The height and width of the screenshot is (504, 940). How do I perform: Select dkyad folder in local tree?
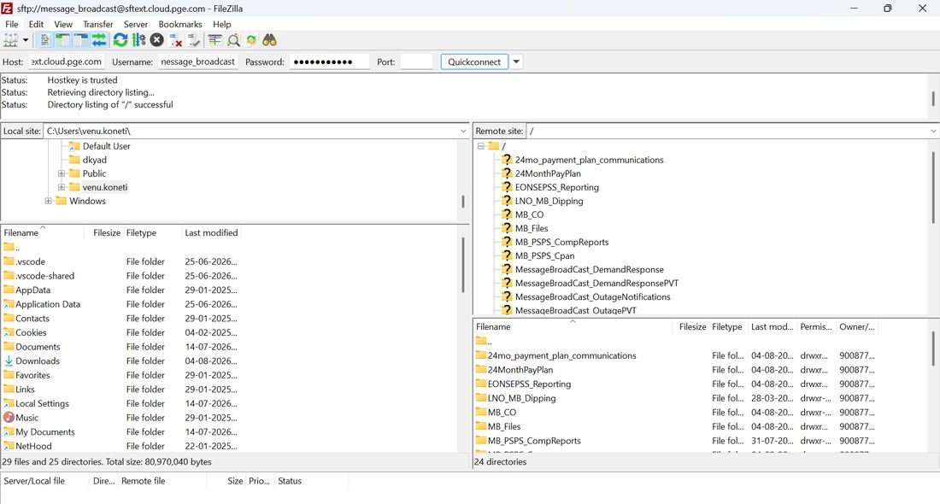94,160
